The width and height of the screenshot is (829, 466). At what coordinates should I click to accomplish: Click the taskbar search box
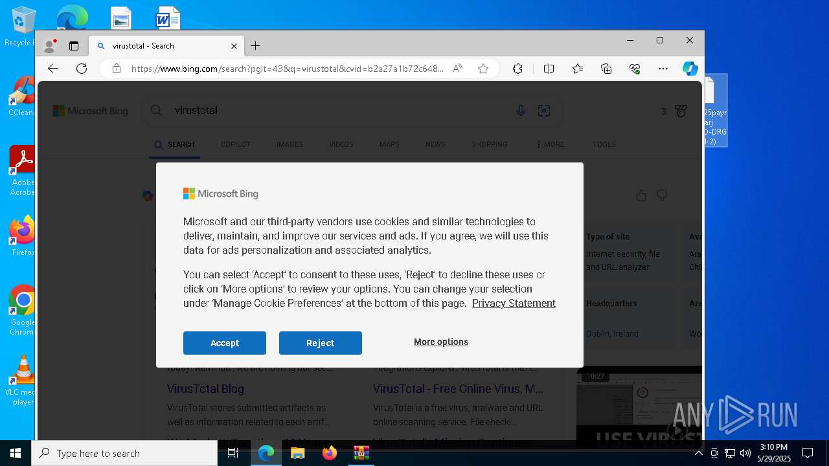coord(124,453)
